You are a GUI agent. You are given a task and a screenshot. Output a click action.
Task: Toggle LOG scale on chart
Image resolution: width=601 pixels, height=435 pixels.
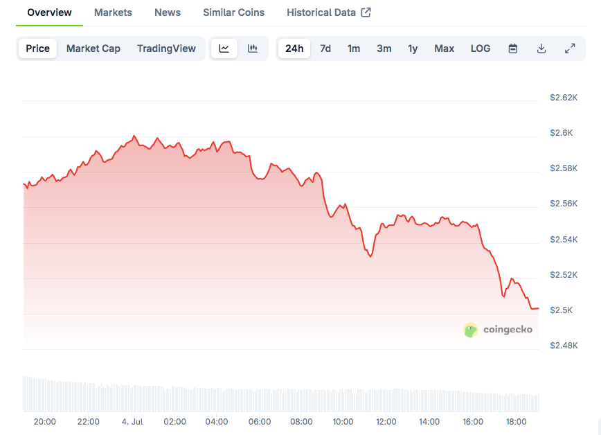click(481, 48)
